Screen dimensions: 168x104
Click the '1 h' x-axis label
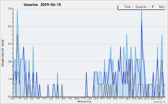pyautogui.click(x=19, y=98)
